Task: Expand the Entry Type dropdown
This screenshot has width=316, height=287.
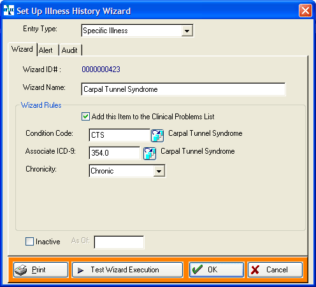Action: [187, 31]
